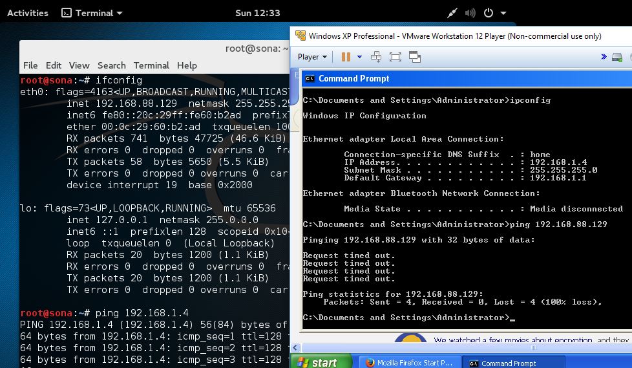Click the 'IP Address' 192.168.1.4 line
Screen dimensions: 632x368
pyautogui.click(x=465, y=162)
